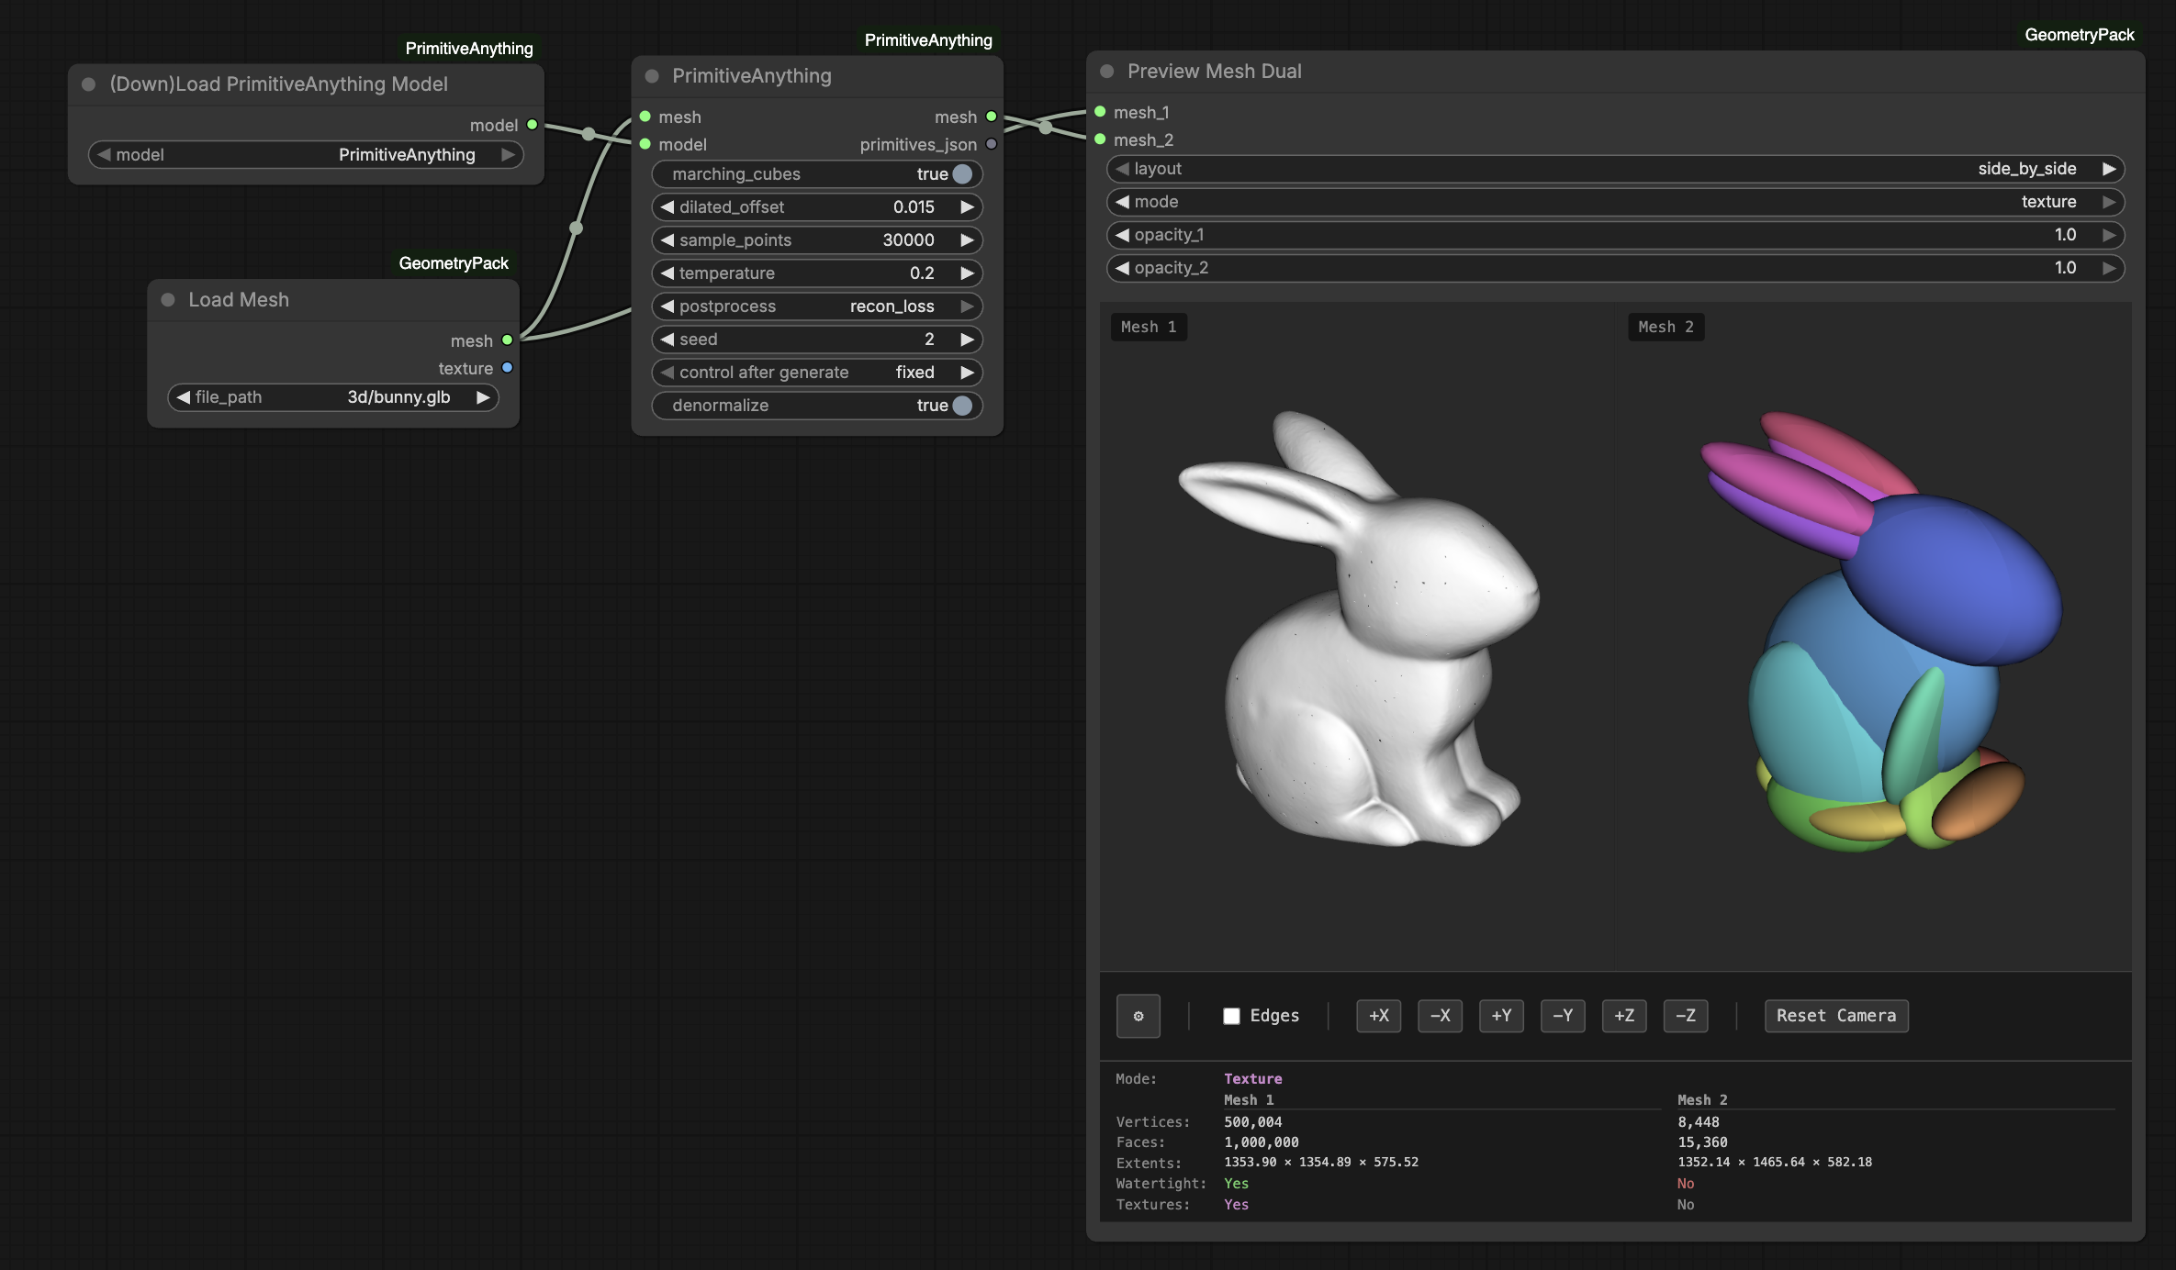Click the PrimitiveAnything badge above the loader node
This screenshot has height=1270, width=2176.
[469, 49]
